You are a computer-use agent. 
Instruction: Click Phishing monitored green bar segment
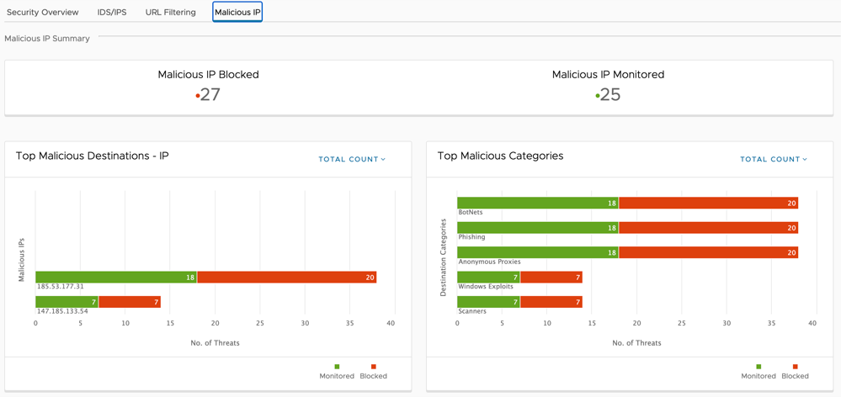point(538,228)
